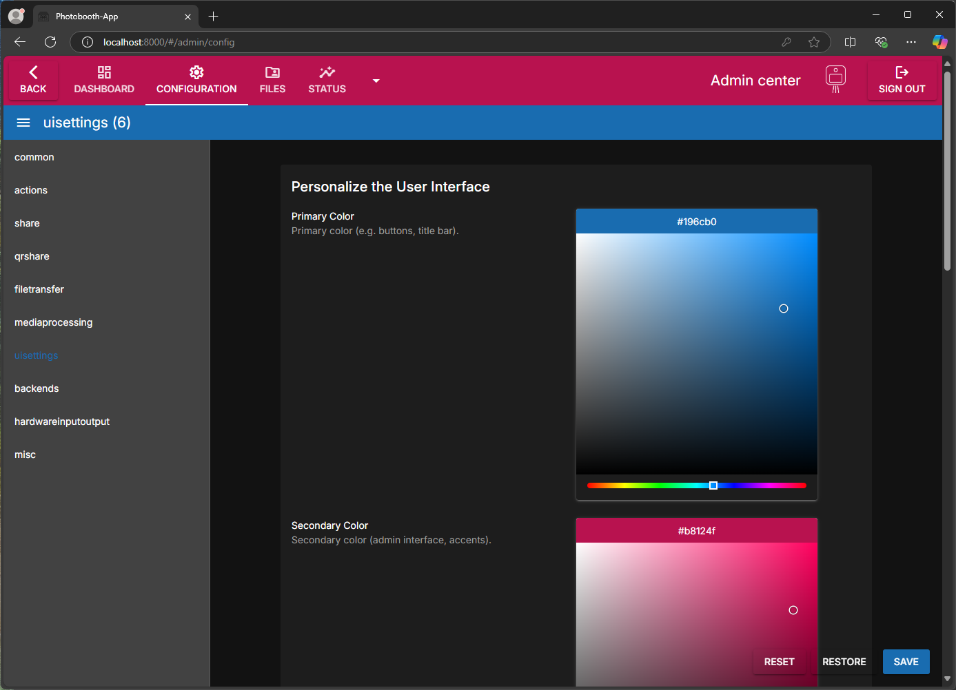Viewport: 956px width, 690px height.
Task: Open the common settings section
Action: 106,157
